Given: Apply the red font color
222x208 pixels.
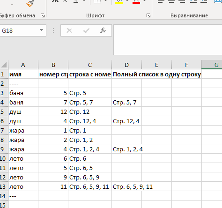Looking at the screenshot, I should 136,1.
